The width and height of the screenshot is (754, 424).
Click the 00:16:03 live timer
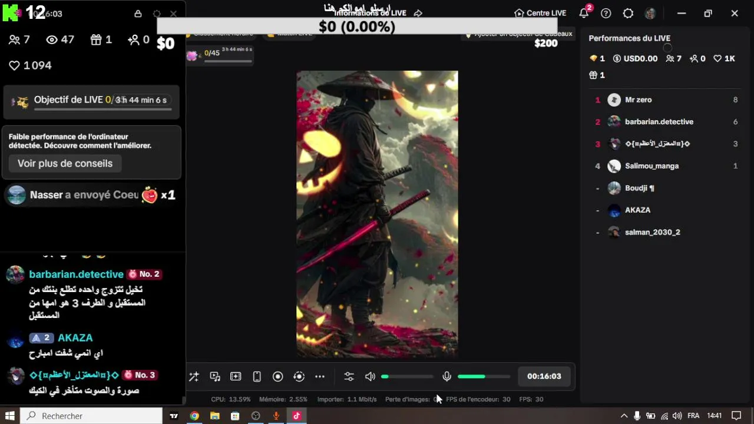coord(544,376)
